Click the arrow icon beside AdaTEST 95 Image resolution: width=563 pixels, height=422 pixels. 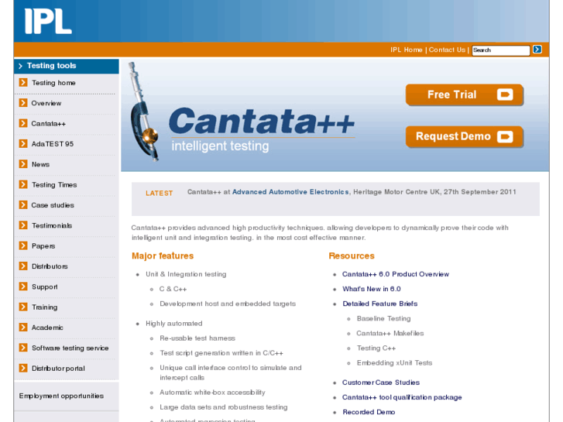pos(23,144)
